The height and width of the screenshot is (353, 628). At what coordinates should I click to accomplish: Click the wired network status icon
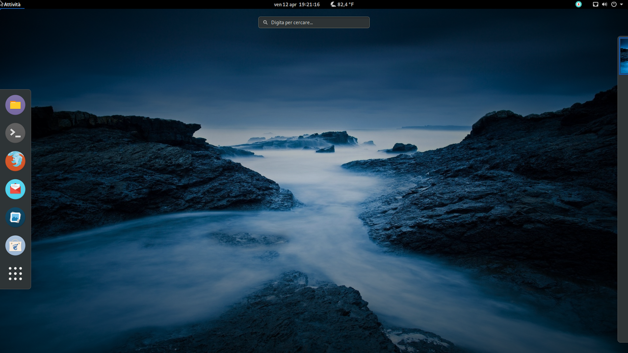coord(596,4)
